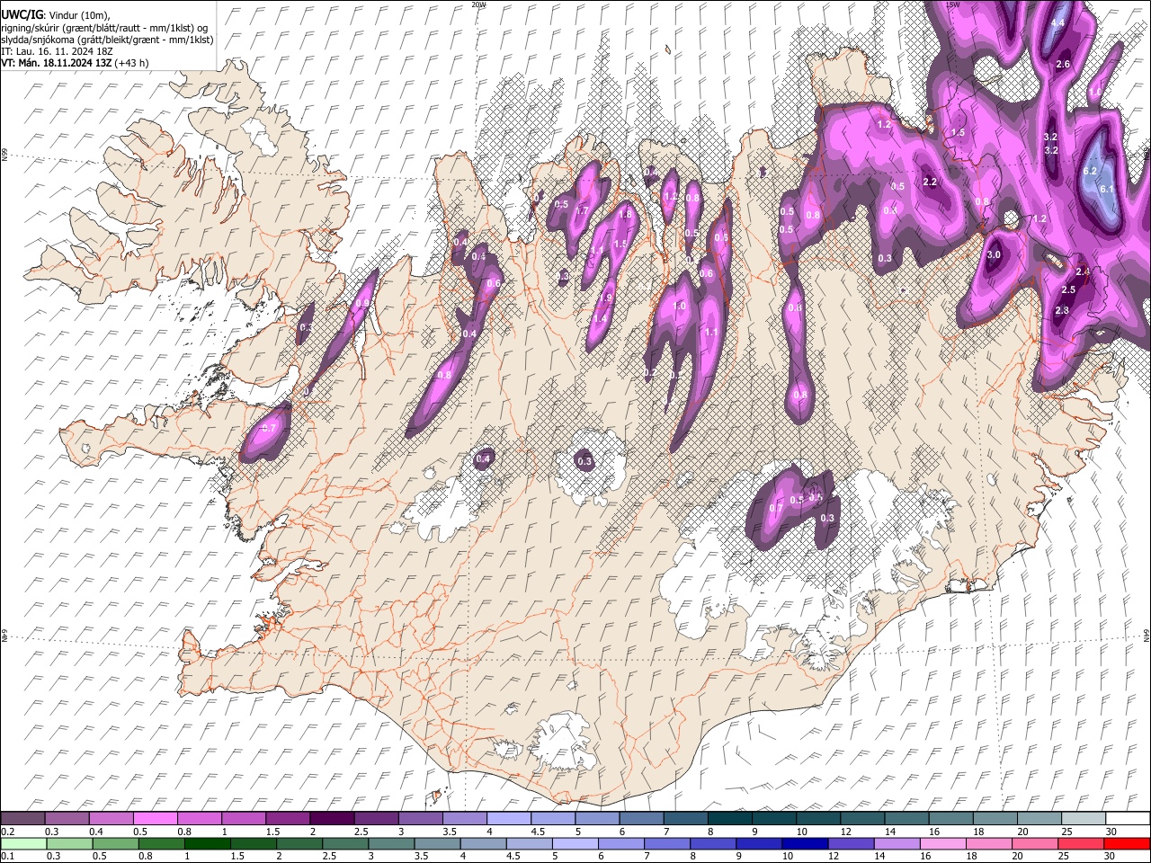1151x863 pixels.
Task: Click the 2.8 precipitation value on the map
Action: (1062, 311)
